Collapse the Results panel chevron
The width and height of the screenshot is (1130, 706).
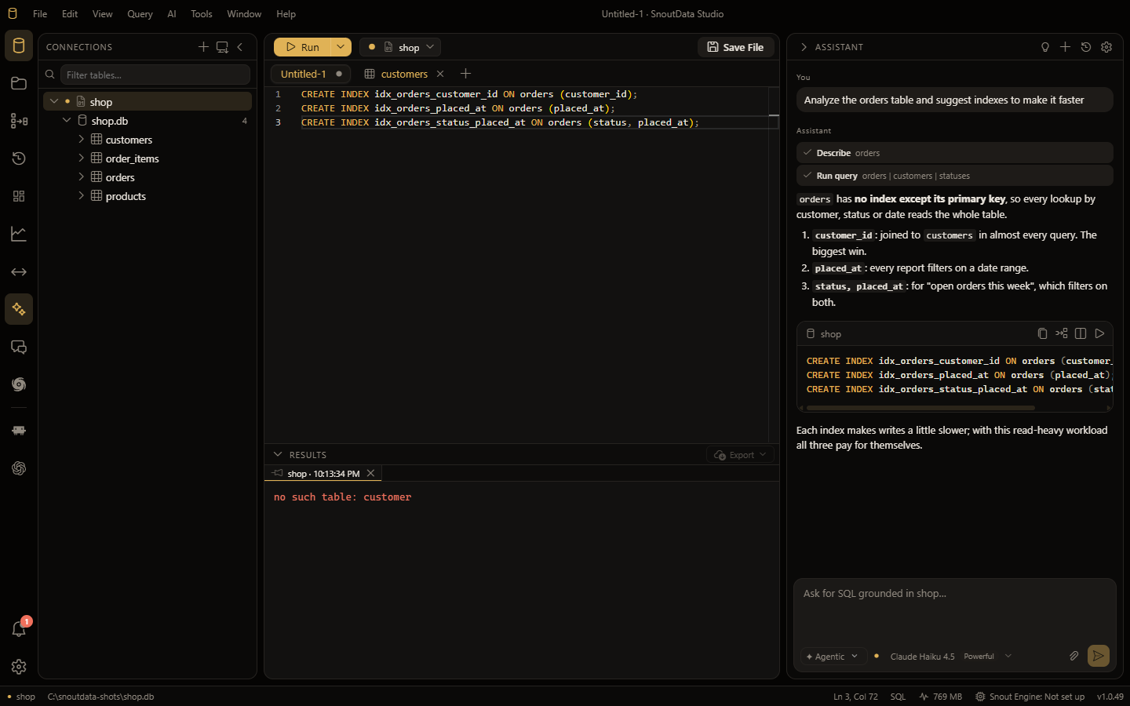click(x=277, y=454)
